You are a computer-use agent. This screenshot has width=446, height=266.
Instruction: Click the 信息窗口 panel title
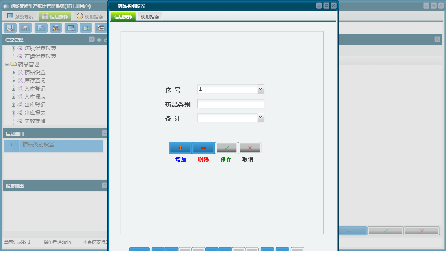[x=15, y=134]
